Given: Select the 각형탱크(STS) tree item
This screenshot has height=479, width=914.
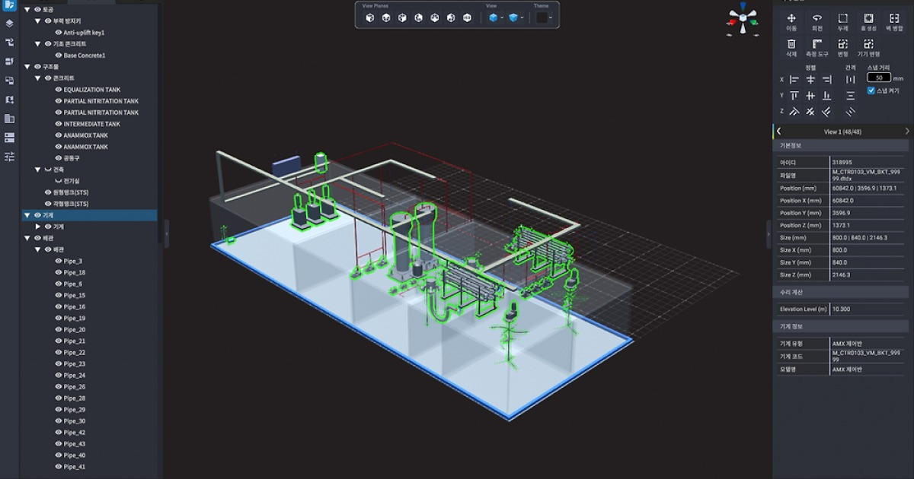Looking at the screenshot, I should point(71,204).
